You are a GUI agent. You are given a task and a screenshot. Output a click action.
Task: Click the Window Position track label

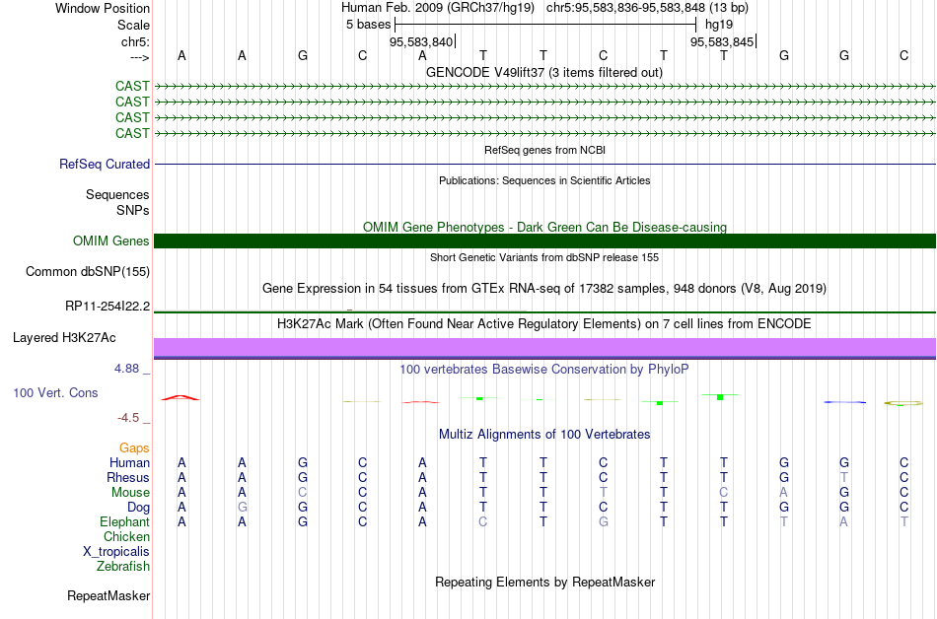103,8
